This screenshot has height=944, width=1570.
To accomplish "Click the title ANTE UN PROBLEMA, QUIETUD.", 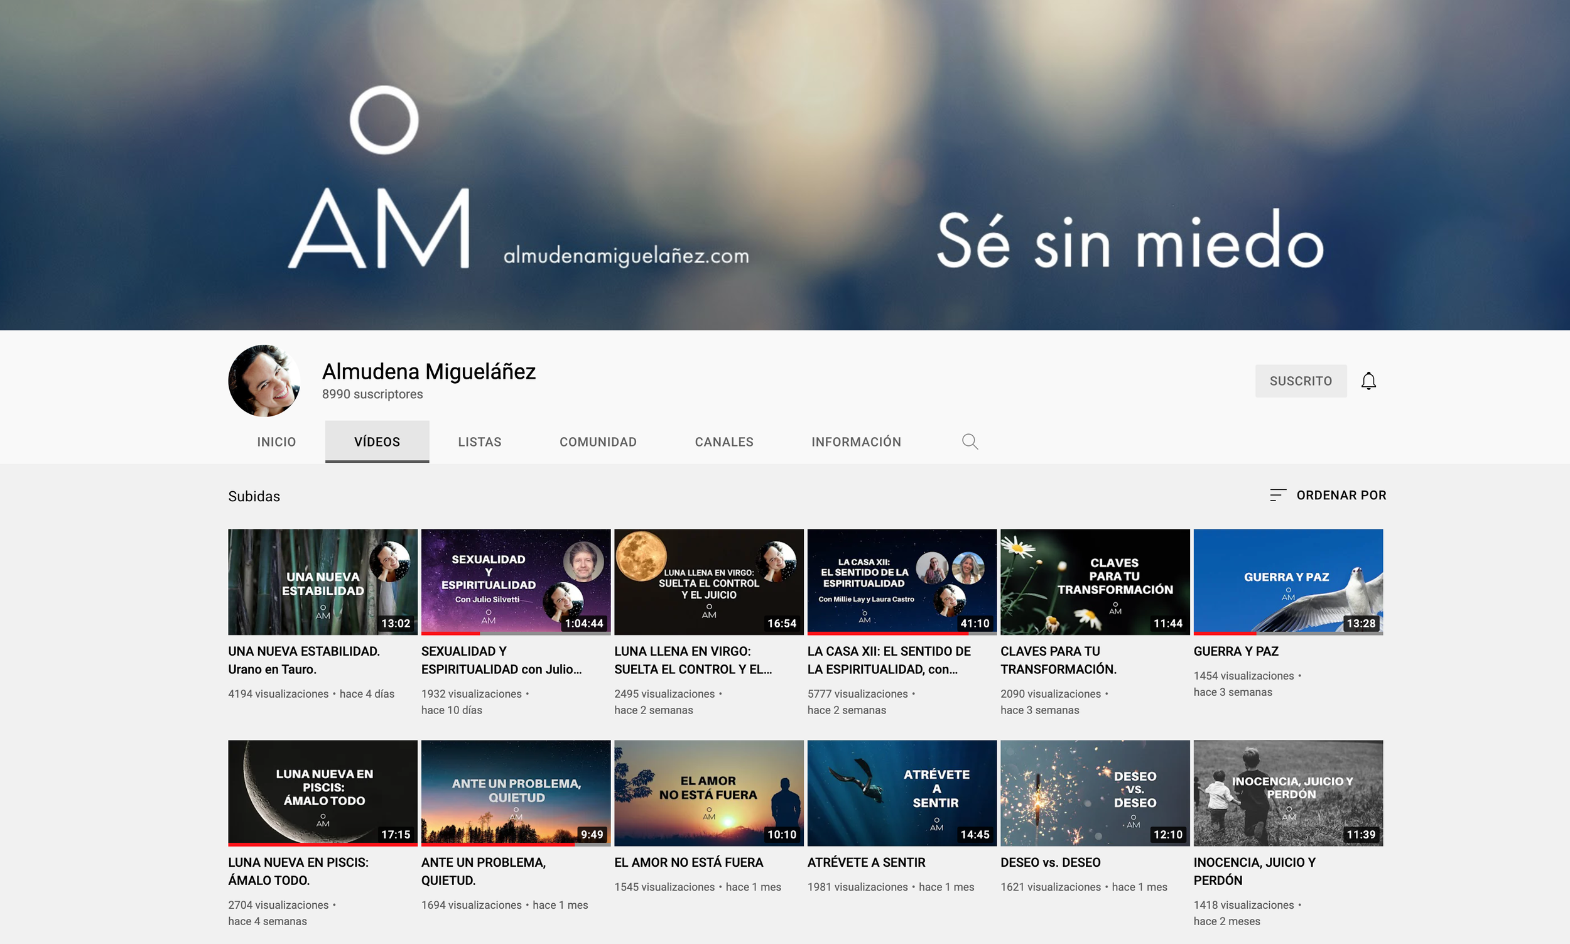I will tap(484, 872).
